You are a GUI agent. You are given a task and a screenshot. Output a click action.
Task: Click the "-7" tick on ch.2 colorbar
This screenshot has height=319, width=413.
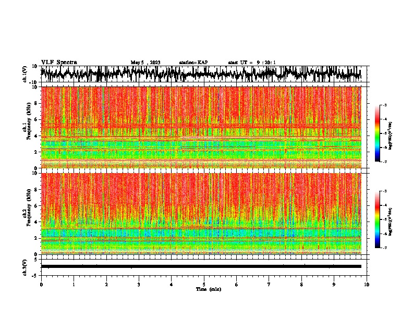point(384,248)
